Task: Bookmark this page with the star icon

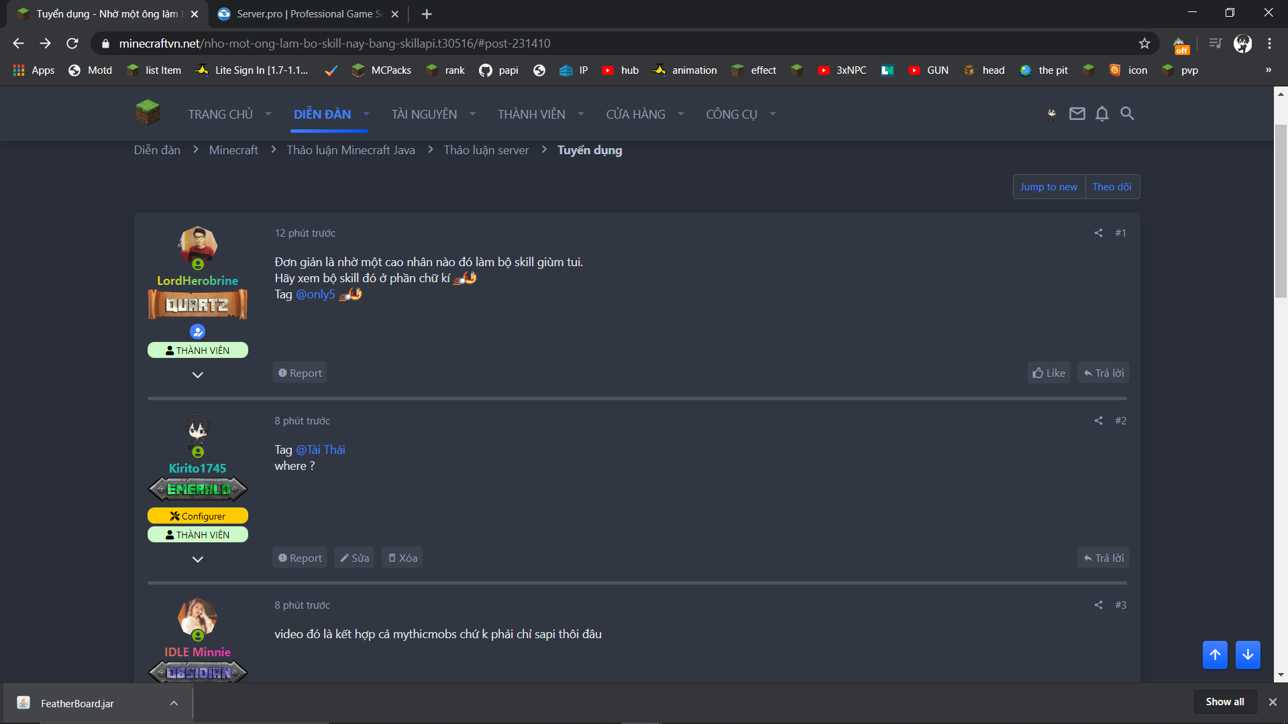Action: click(x=1144, y=44)
